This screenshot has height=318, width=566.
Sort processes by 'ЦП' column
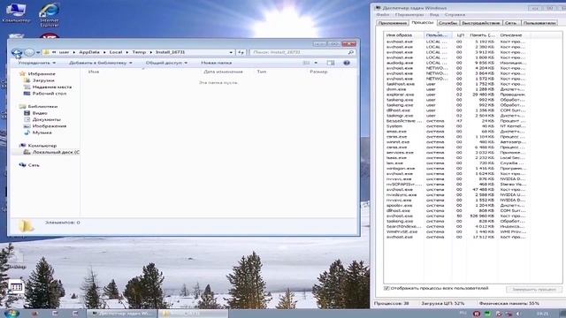(x=460, y=35)
